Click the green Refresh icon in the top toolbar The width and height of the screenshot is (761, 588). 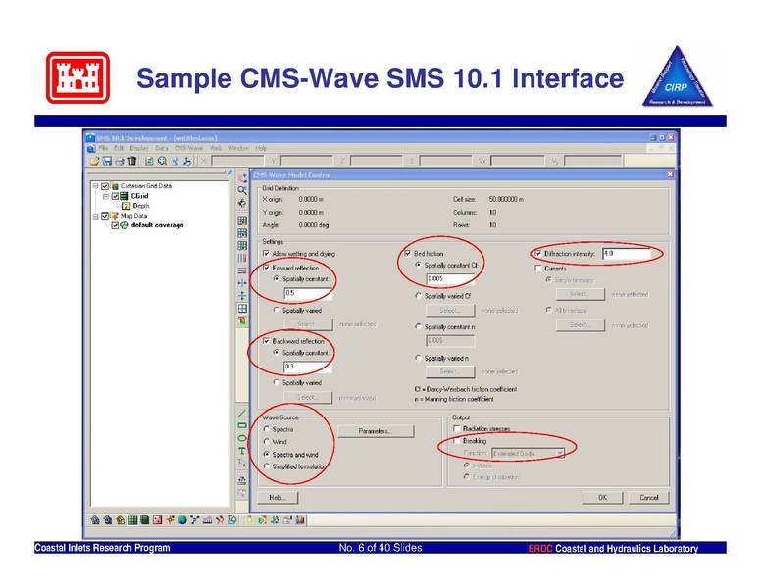[x=150, y=161]
